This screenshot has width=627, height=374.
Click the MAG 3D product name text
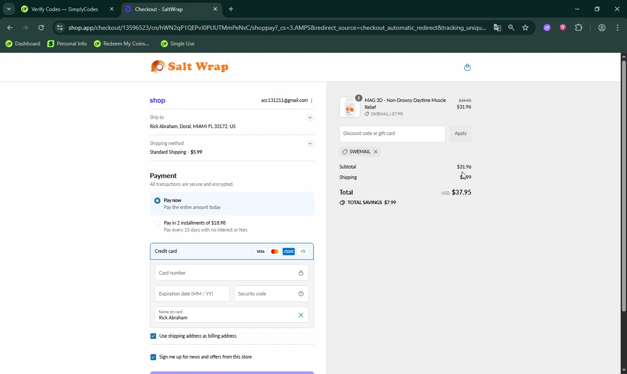coord(405,104)
